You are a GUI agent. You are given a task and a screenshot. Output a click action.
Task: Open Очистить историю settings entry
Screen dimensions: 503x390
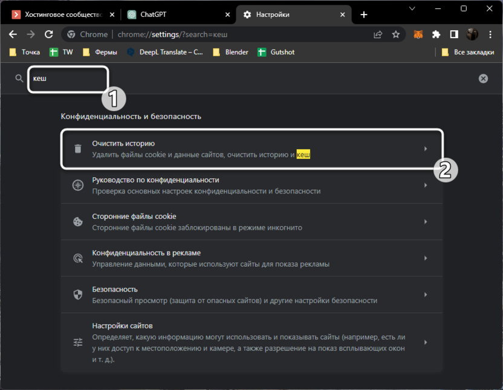click(x=252, y=149)
